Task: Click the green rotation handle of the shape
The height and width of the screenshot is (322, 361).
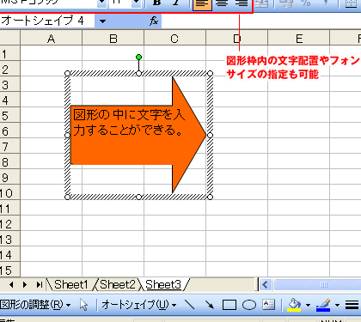Action: 138,58
